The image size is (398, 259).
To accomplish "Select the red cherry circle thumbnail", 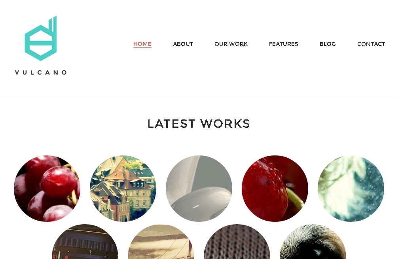I will (x=275, y=189).
